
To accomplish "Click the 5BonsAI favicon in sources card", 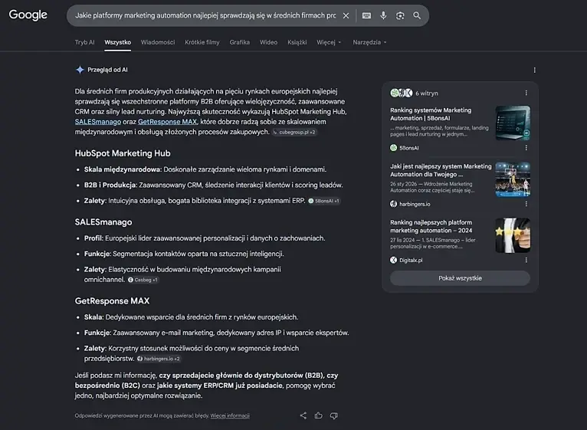I will tap(393, 148).
